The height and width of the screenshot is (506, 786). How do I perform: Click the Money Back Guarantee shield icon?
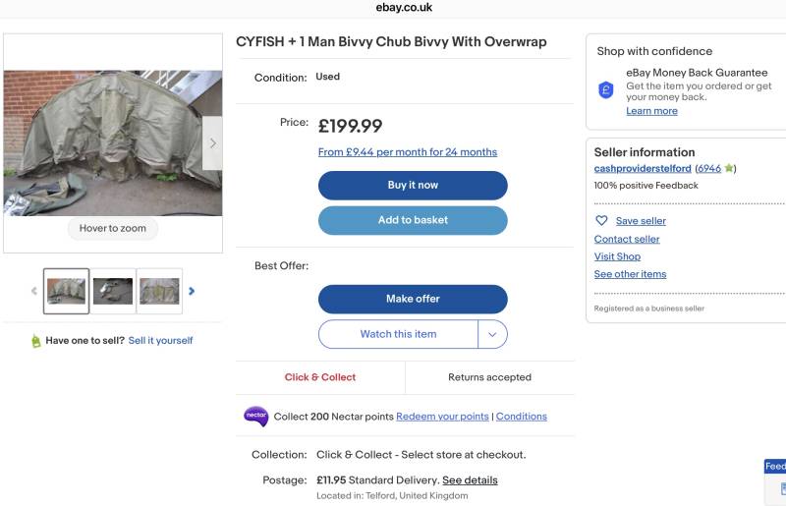click(606, 90)
